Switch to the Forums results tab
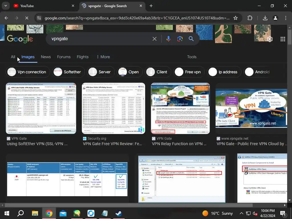 (x=64, y=57)
